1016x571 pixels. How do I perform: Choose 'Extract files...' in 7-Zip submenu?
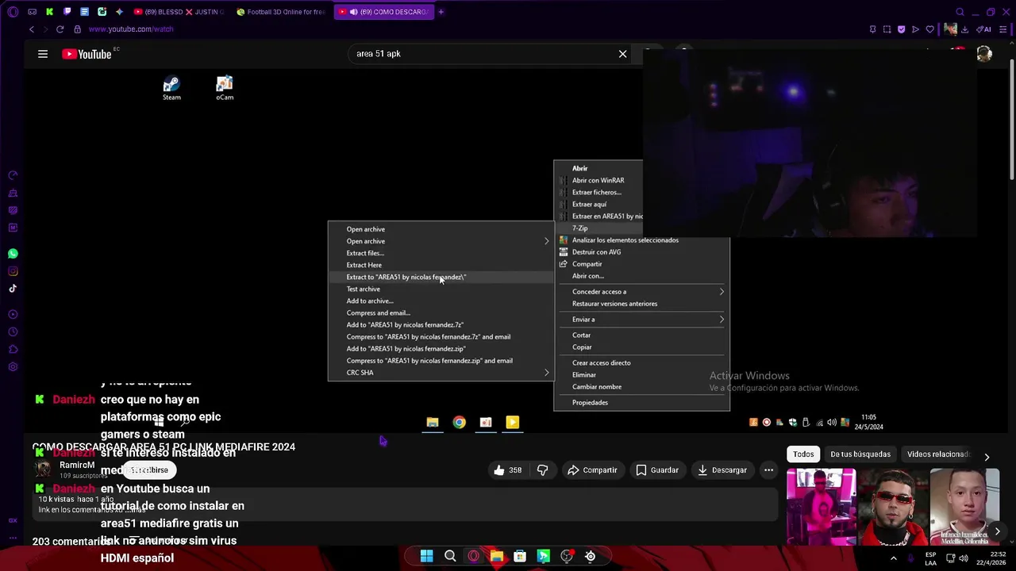[x=440, y=253]
